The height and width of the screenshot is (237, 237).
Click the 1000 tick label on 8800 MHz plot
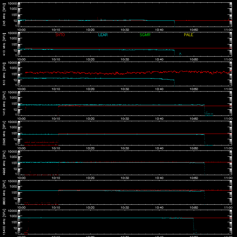13,187
